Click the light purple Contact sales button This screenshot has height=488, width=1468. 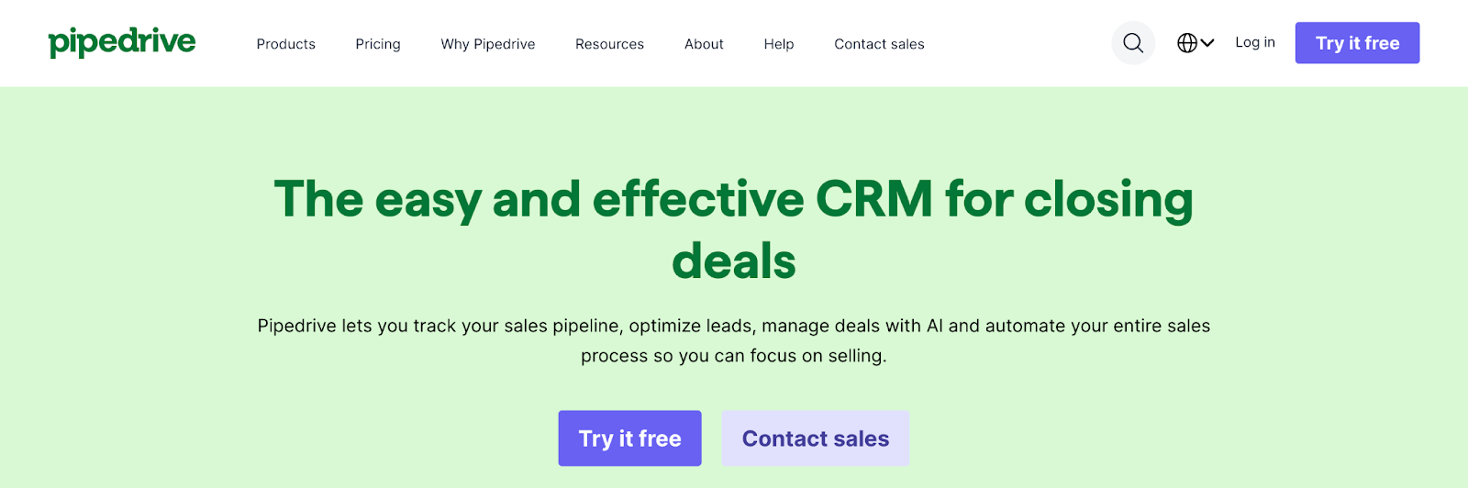click(815, 438)
